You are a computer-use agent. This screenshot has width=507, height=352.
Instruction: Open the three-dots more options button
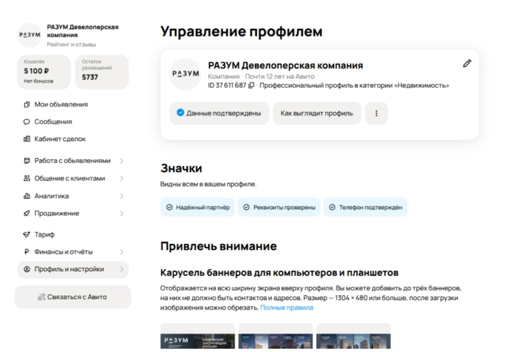coord(376,113)
